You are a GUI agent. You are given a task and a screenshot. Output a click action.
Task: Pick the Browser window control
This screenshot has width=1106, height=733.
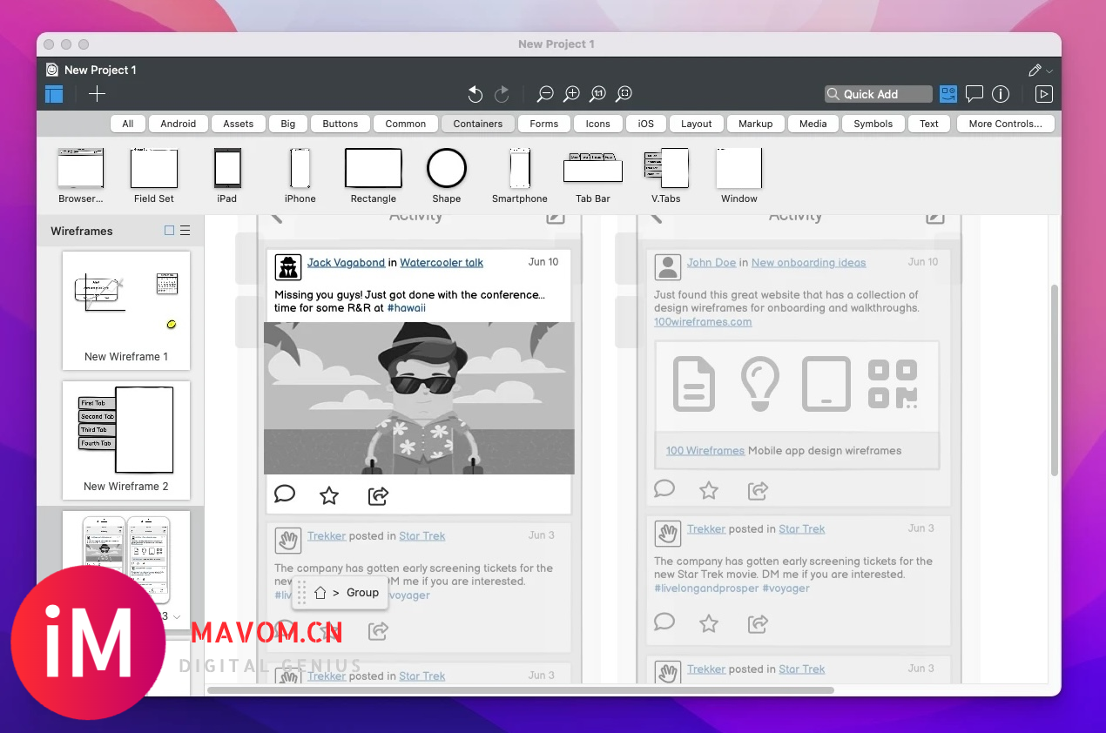pyautogui.click(x=81, y=176)
